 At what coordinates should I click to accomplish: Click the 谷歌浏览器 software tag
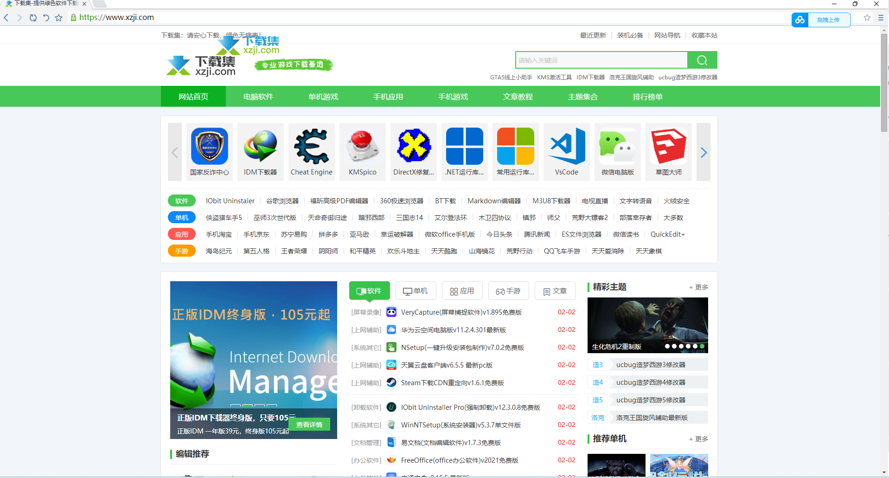point(282,201)
